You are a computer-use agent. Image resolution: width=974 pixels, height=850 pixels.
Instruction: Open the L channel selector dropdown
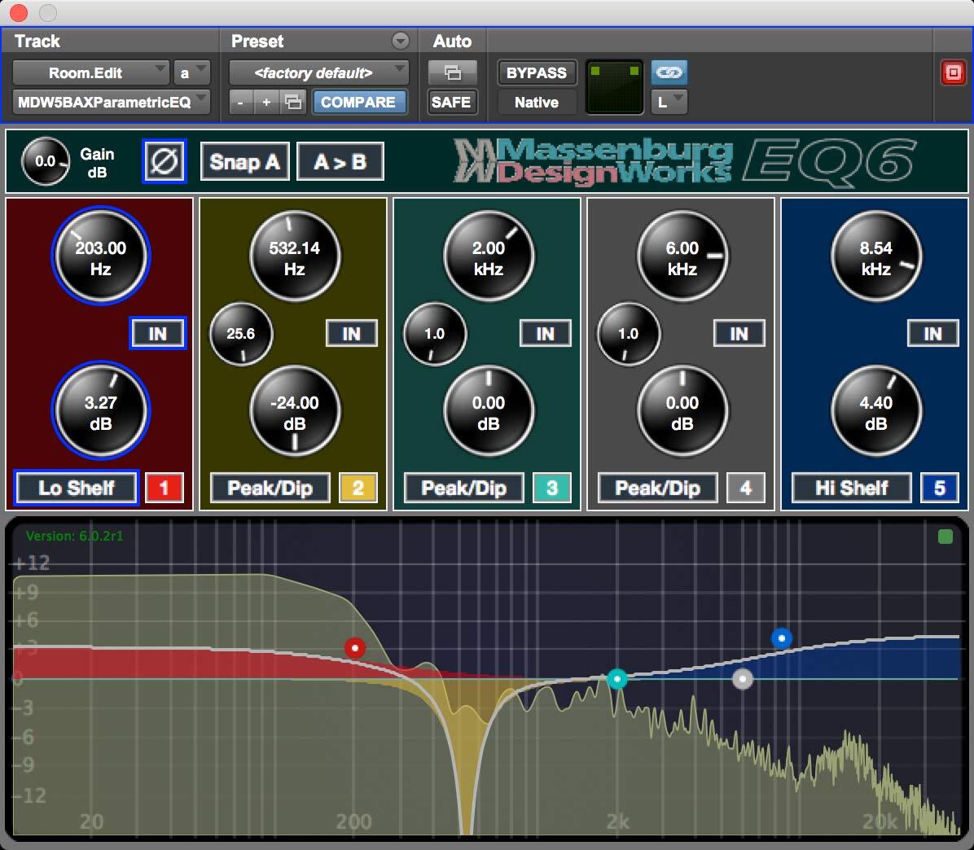tap(669, 102)
